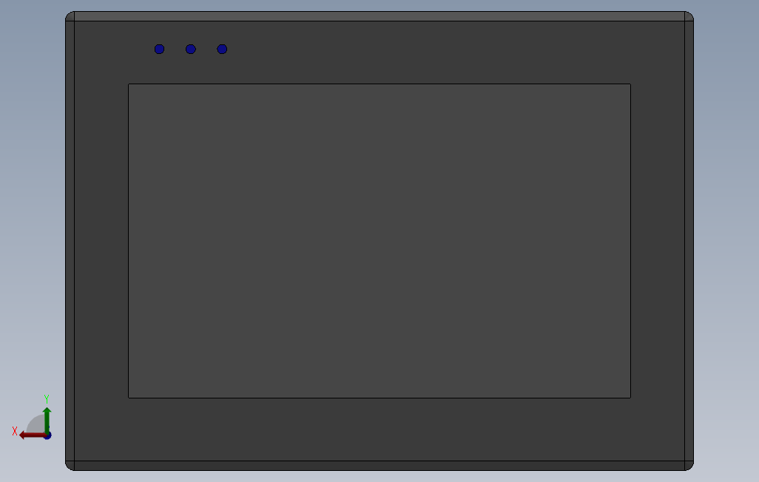Click the green Y label of triad
Screen dimensions: 759x482
coord(47,398)
